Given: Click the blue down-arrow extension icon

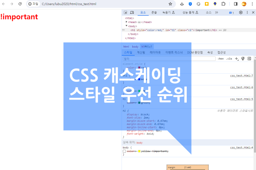Looking at the screenshot, I should tap(215, 4).
